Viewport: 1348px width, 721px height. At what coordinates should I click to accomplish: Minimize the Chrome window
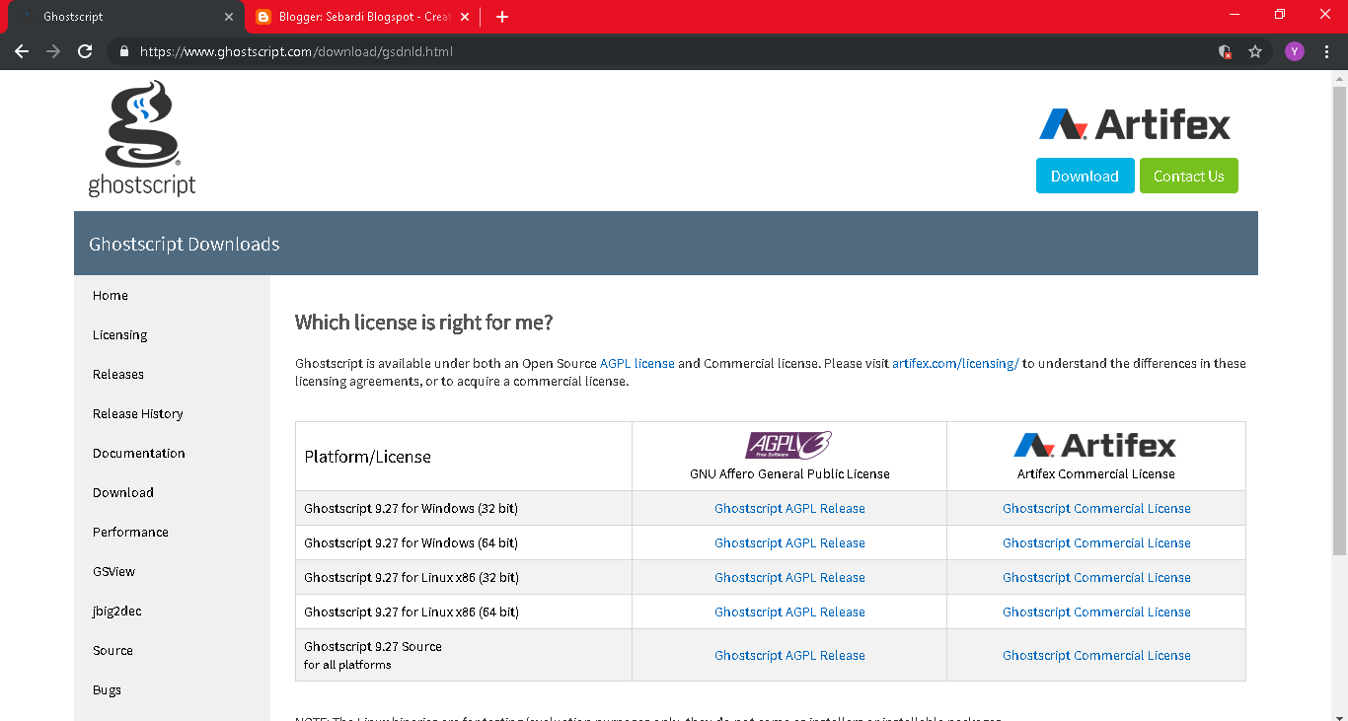[x=1235, y=14]
